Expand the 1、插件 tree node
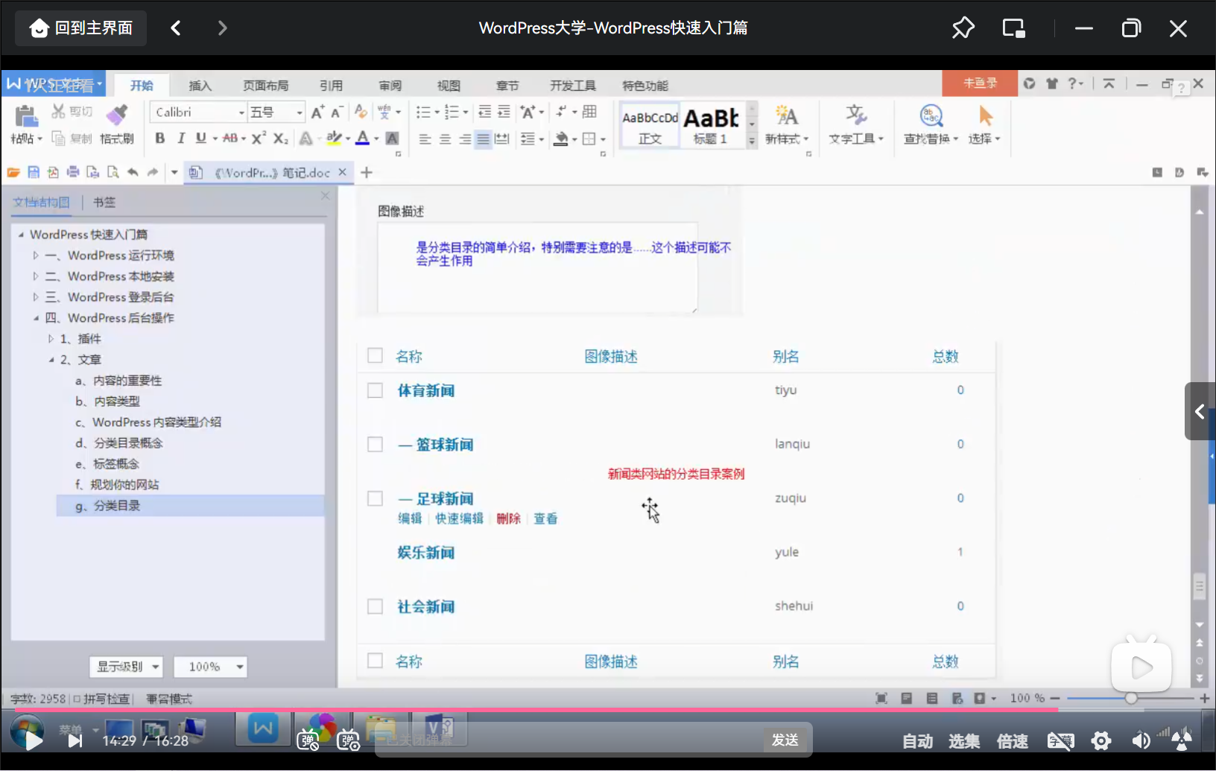Viewport: 1216px width, 771px height. [51, 339]
